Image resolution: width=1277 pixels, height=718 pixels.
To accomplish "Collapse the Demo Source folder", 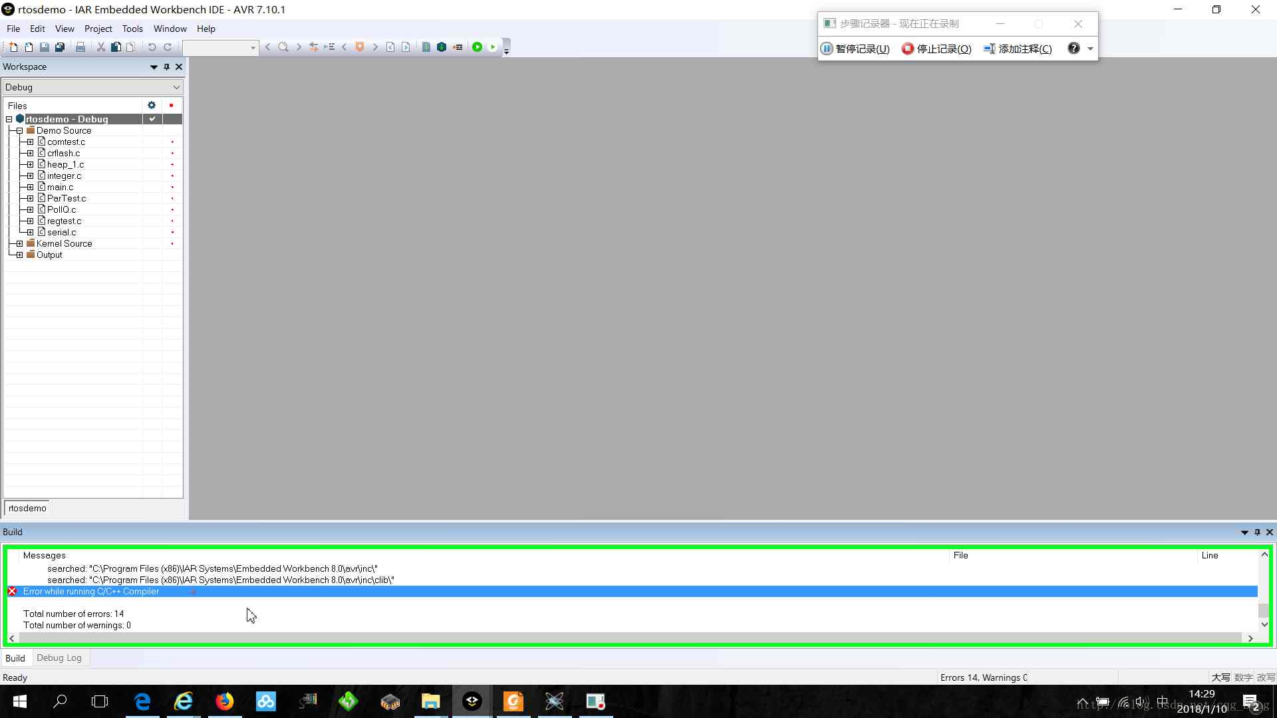I will [20, 131].
